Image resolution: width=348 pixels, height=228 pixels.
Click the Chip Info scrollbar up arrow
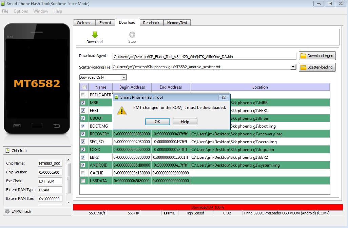pos(69,160)
